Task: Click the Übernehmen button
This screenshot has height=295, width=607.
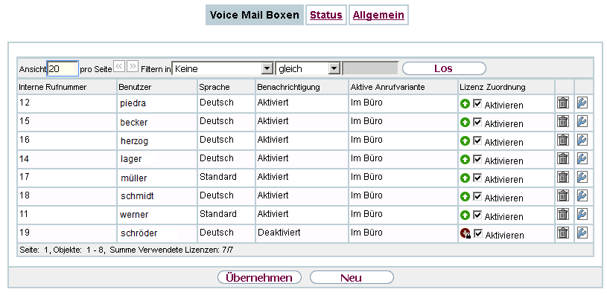Action: click(x=259, y=278)
